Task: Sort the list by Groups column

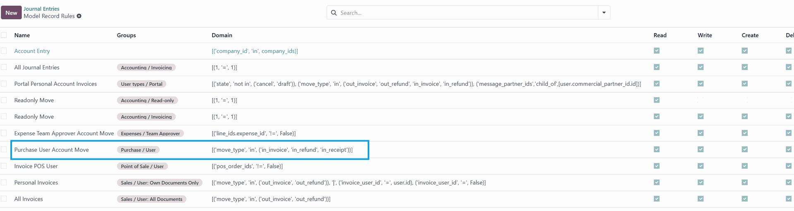Action: [127, 35]
